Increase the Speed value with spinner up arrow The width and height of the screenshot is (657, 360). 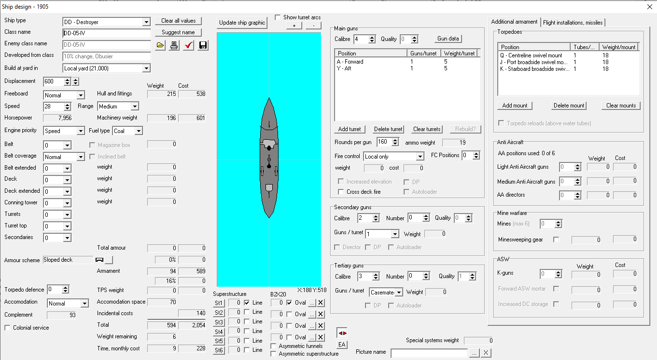coord(67,104)
